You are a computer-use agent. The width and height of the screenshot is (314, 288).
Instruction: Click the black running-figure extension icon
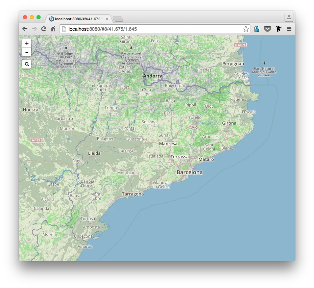279,29
